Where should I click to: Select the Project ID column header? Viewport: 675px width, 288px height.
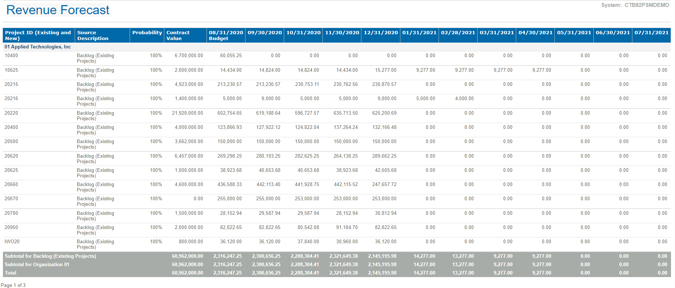pos(38,35)
